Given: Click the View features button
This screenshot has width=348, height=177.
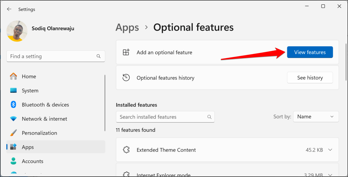Looking at the screenshot, I should tap(310, 52).
